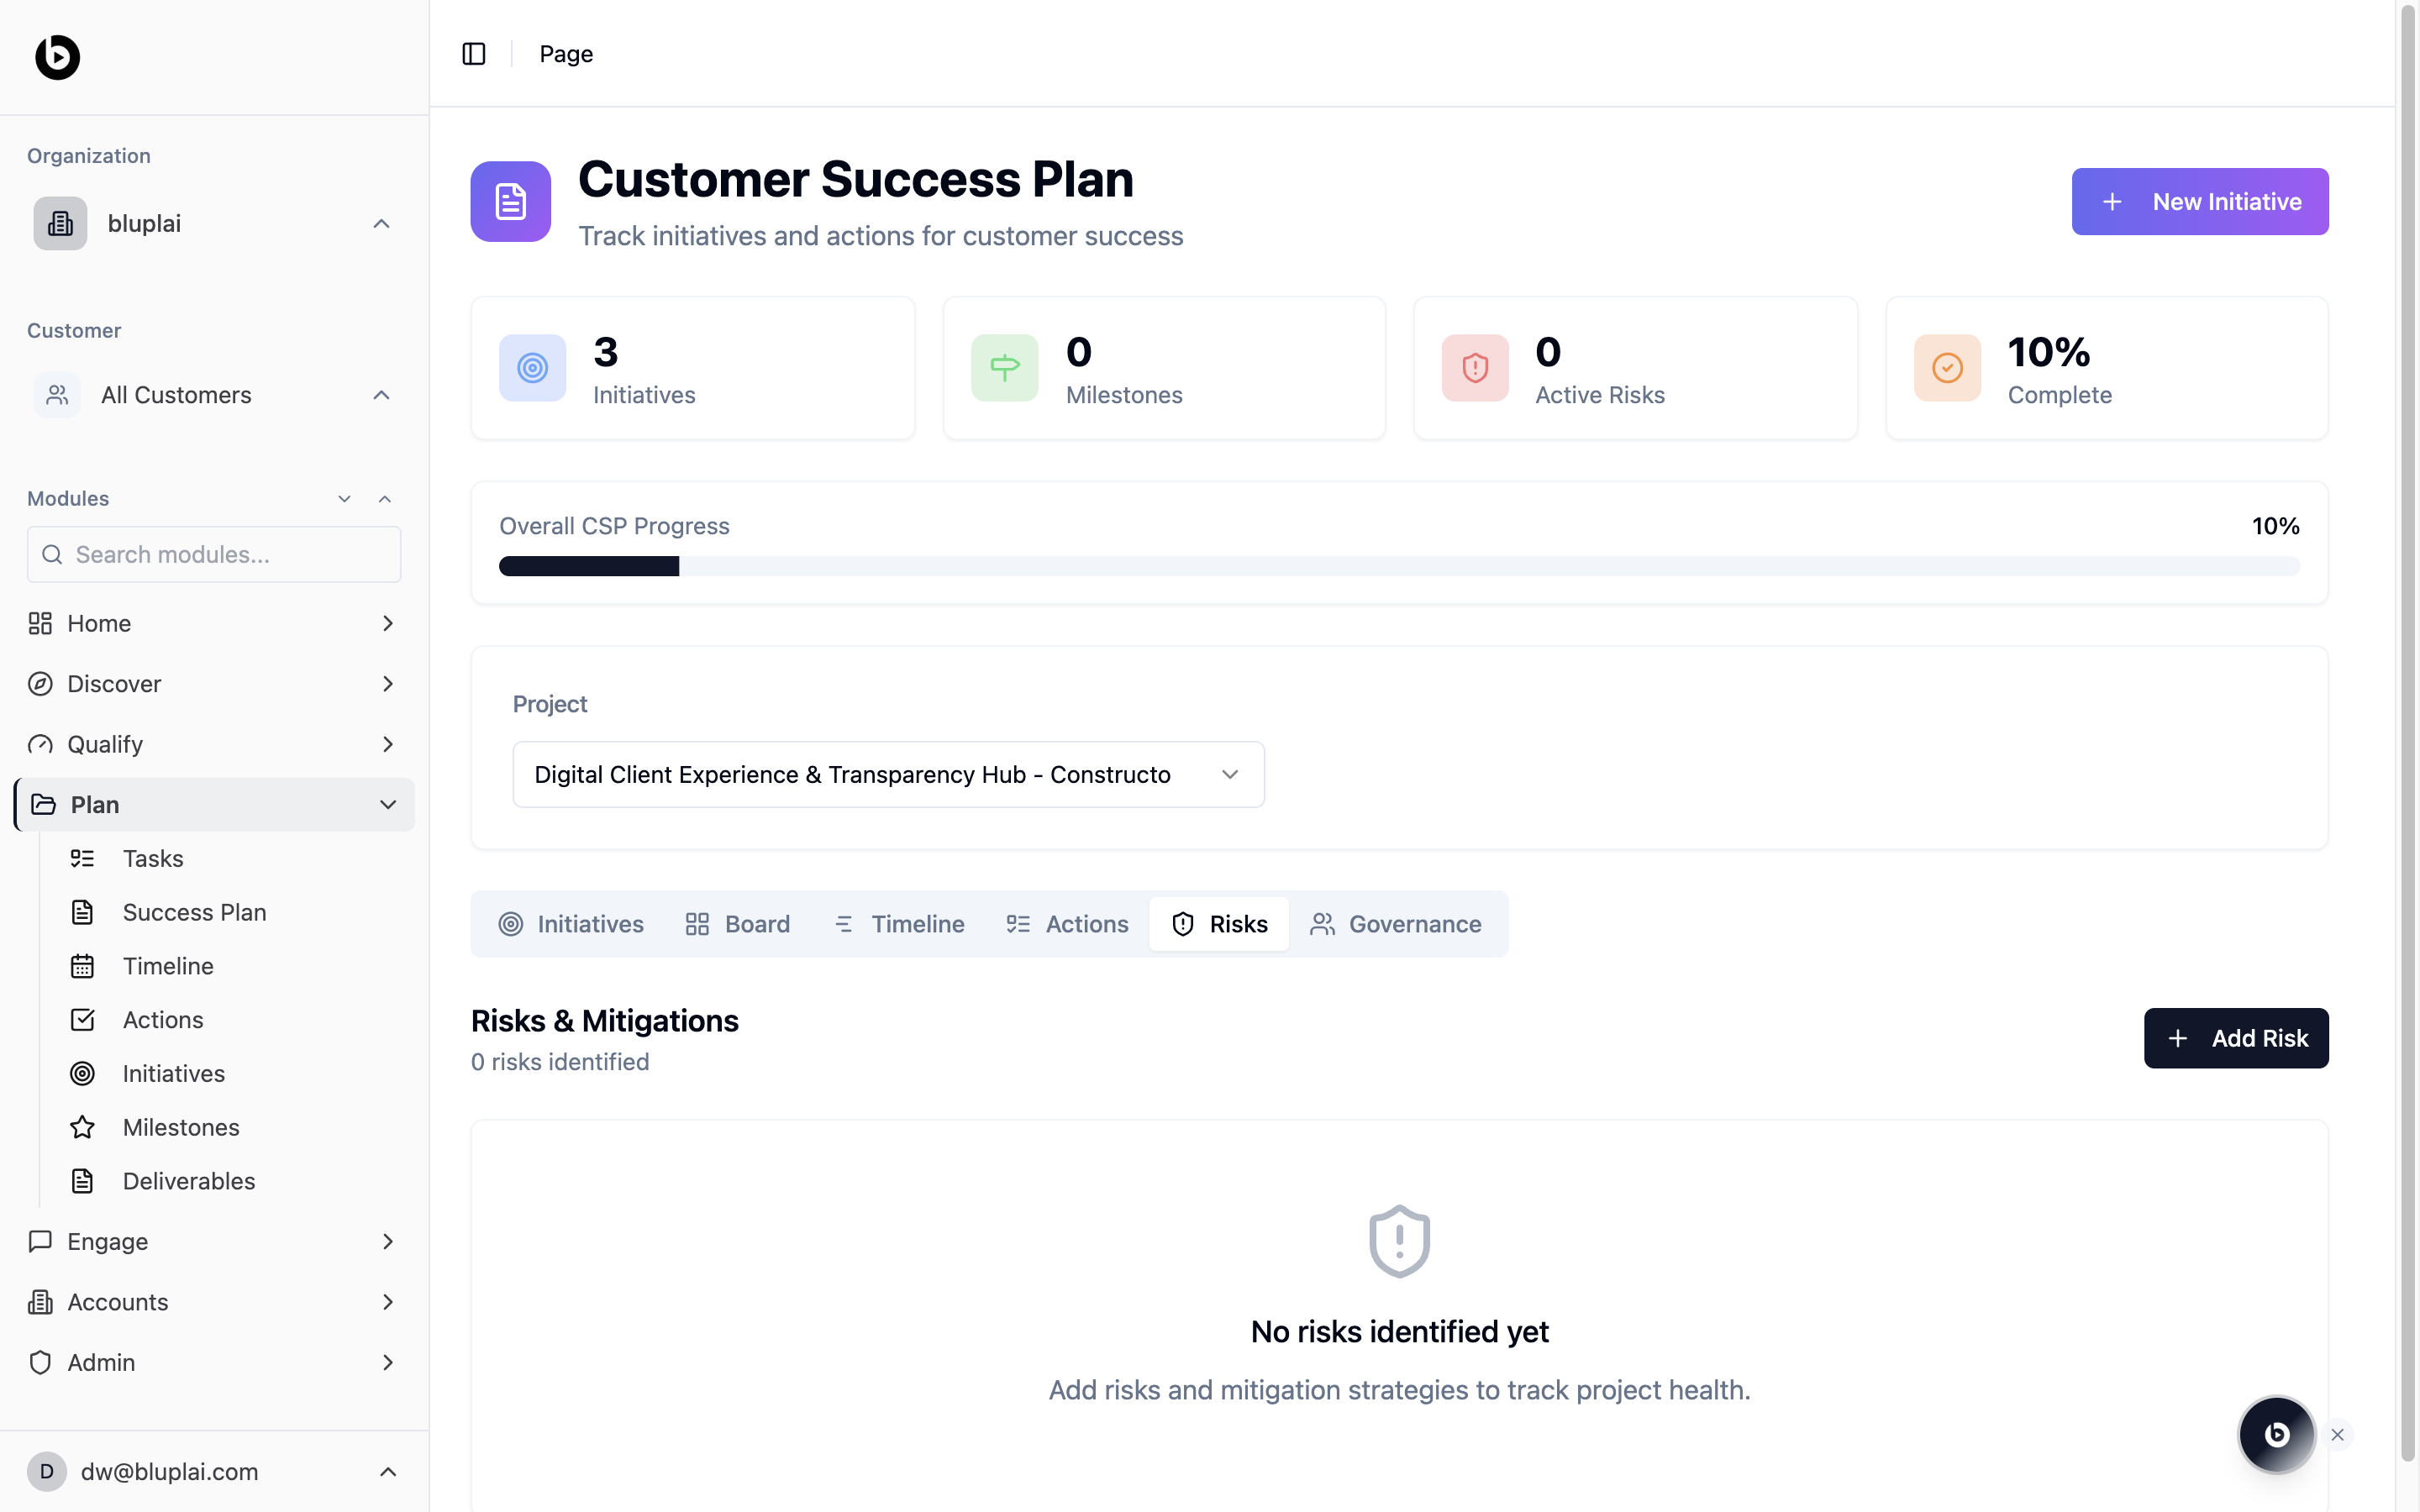Open the floating bluplai assistant bubble
Screen dimensions: 2420x1512
coord(2276,1434)
